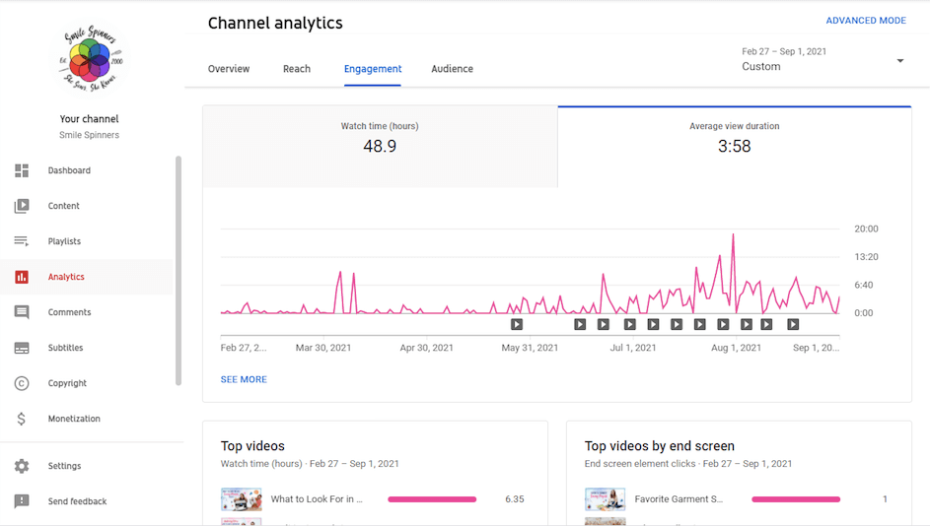
Task: Click the 'Favorite Garment S...' video title
Action: pos(679,499)
